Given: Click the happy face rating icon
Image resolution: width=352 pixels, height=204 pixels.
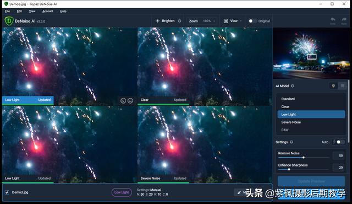Looking at the screenshot, I should pos(123,101).
